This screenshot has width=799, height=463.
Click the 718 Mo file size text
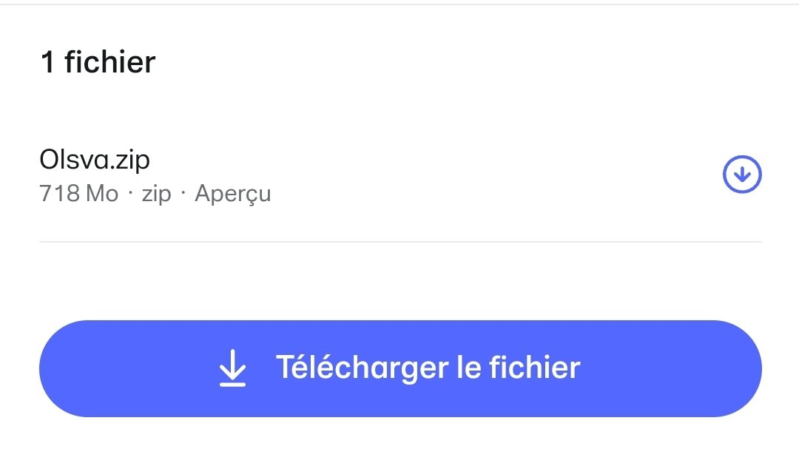79,194
